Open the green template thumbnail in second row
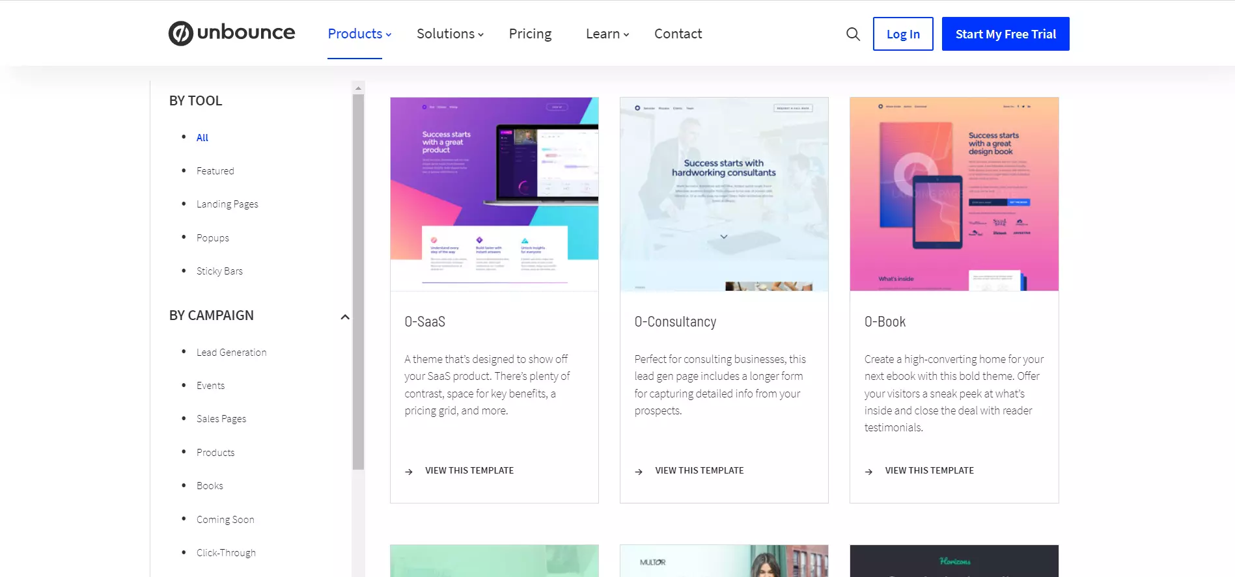 [494, 561]
